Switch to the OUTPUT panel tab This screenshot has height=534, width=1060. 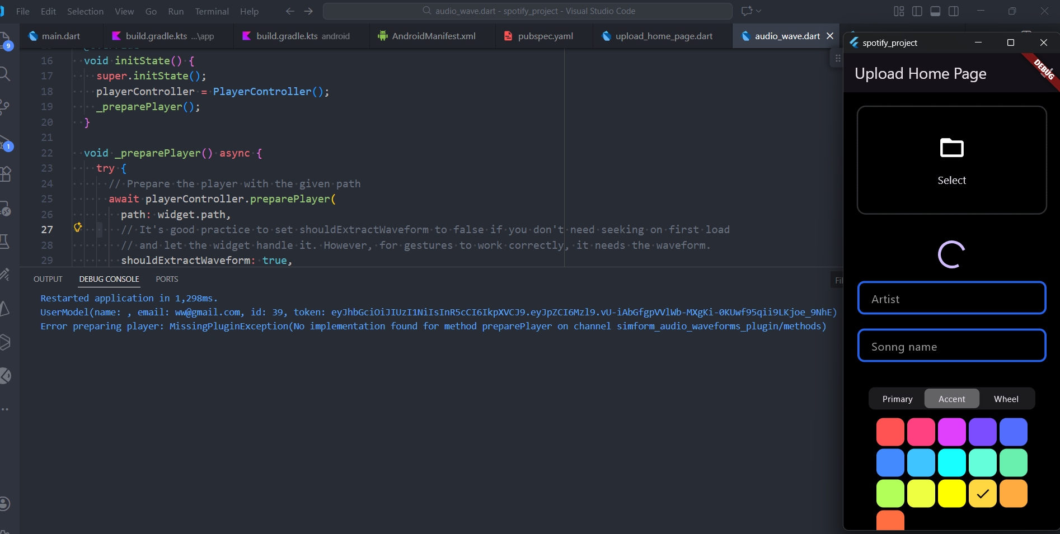(x=48, y=279)
